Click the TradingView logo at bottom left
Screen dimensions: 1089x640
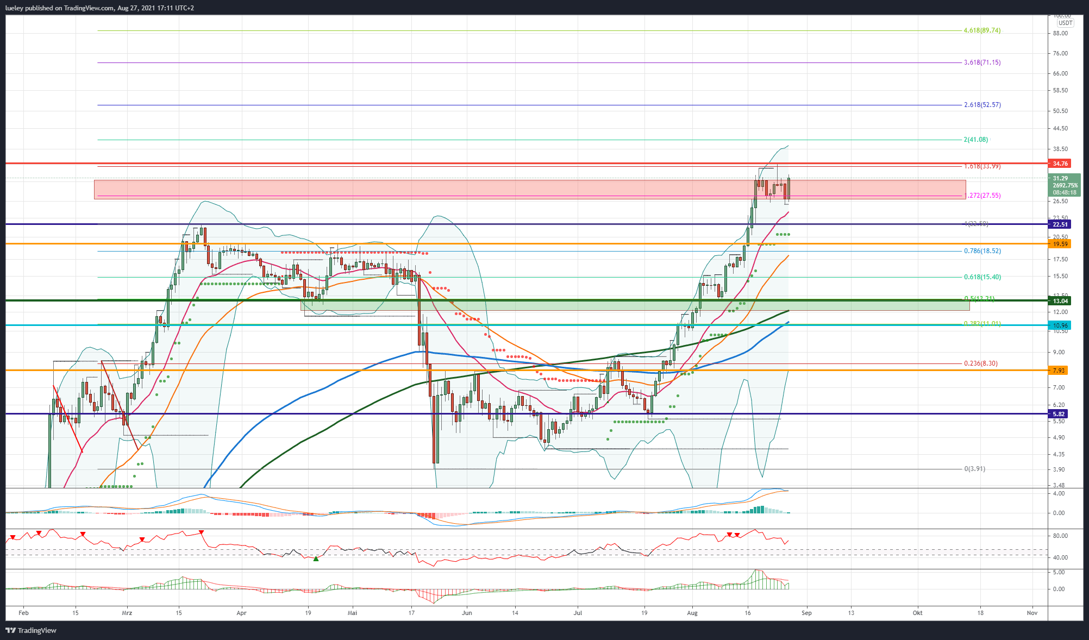[x=31, y=630]
